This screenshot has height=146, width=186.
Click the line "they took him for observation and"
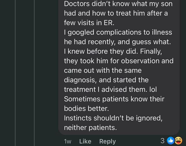119,61
